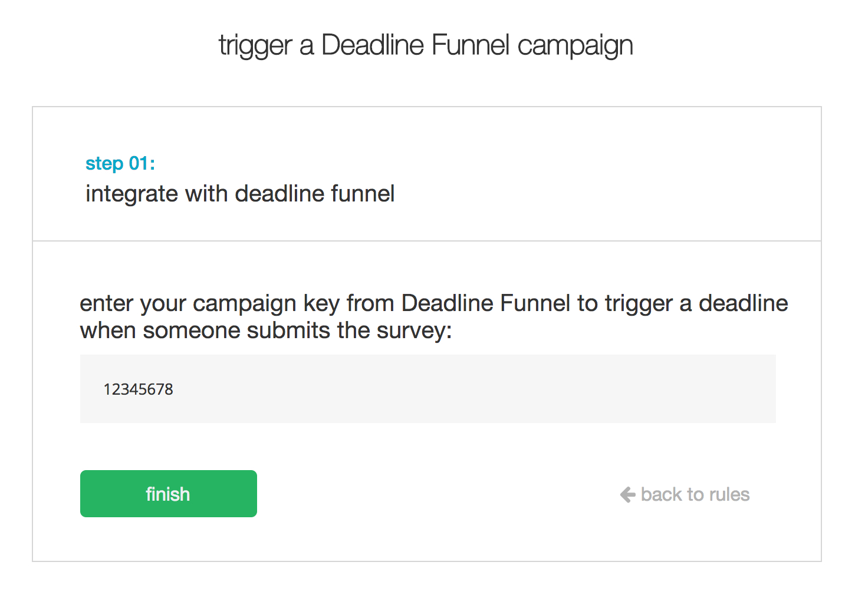Click the enter your campaign key instruction text
The image size is (855, 595).
pos(433,304)
